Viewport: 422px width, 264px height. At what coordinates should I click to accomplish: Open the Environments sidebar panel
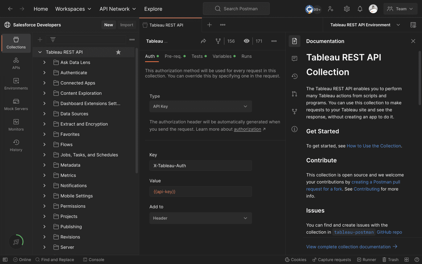[x=16, y=84]
